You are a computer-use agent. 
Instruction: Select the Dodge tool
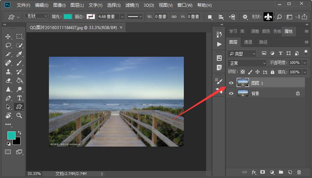[19, 89]
